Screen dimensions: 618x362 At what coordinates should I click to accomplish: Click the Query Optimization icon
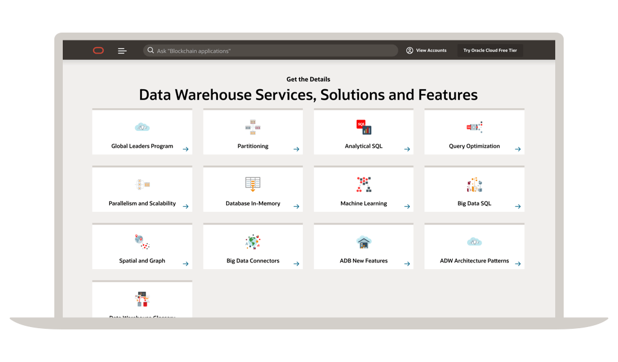474,127
